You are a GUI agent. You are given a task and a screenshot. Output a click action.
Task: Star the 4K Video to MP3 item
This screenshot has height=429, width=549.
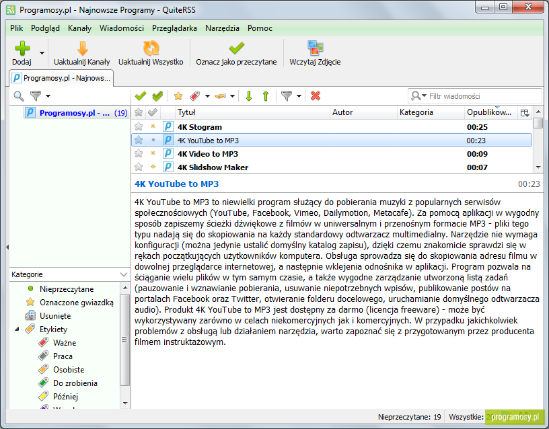tap(139, 153)
